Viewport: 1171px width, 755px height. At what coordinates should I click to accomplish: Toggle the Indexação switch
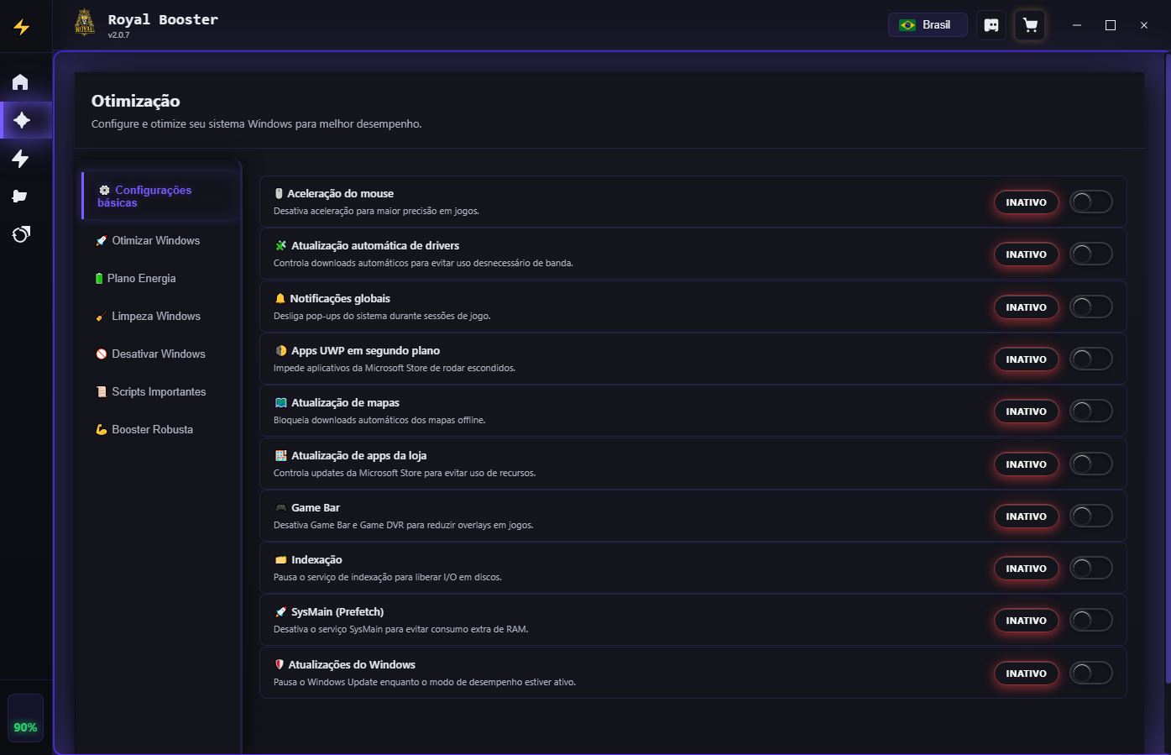coord(1090,569)
